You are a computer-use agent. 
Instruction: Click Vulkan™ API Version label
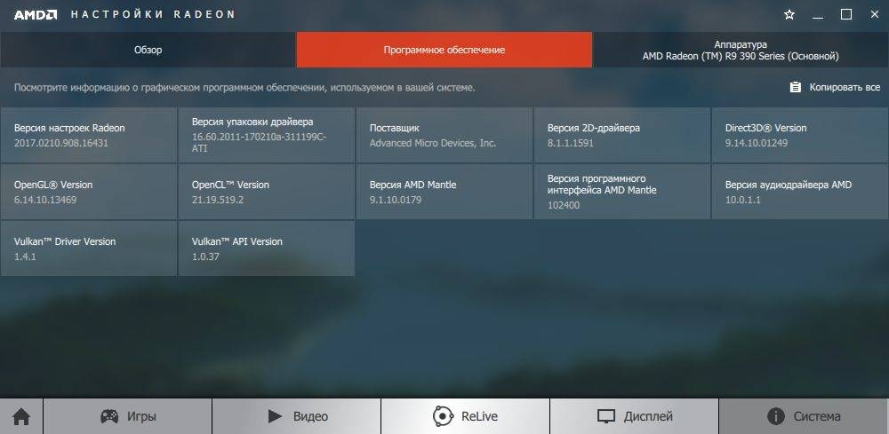click(237, 241)
